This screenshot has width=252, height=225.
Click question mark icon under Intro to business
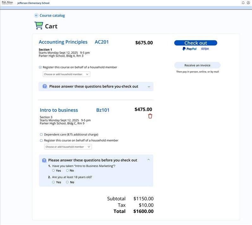(44, 160)
